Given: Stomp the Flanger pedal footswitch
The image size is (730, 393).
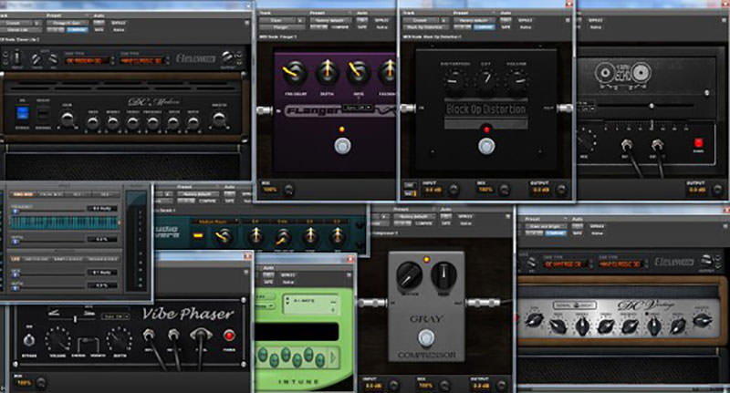Looking at the screenshot, I should pyautogui.click(x=343, y=146).
